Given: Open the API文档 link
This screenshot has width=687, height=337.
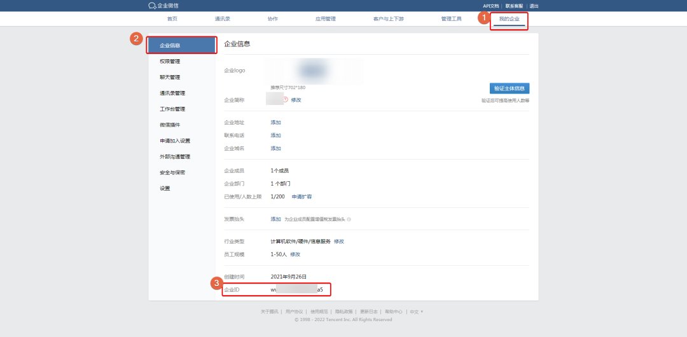Looking at the screenshot, I should tap(490, 6).
